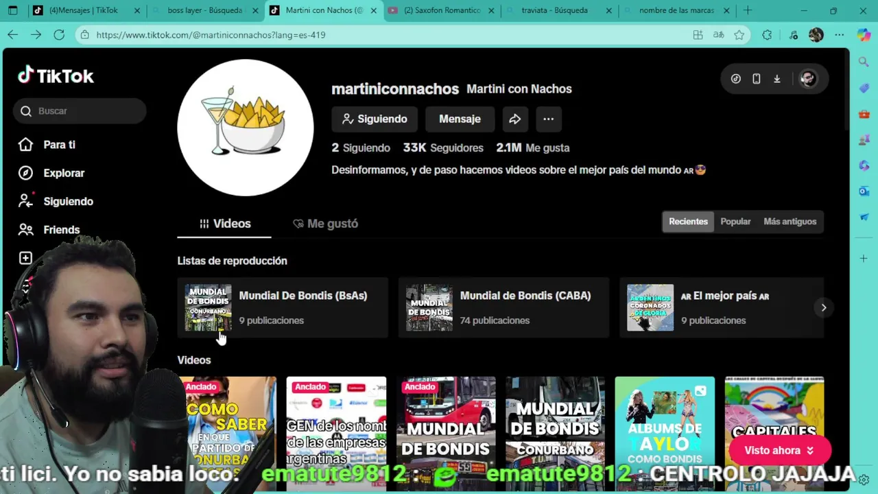Close the Martini con Nachos tab
Image resolution: width=878 pixels, height=494 pixels.
click(374, 10)
